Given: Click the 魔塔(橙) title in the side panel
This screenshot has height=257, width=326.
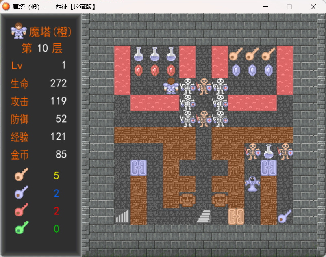Looking at the screenshot, I should pyautogui.click(x=50, y=32).
